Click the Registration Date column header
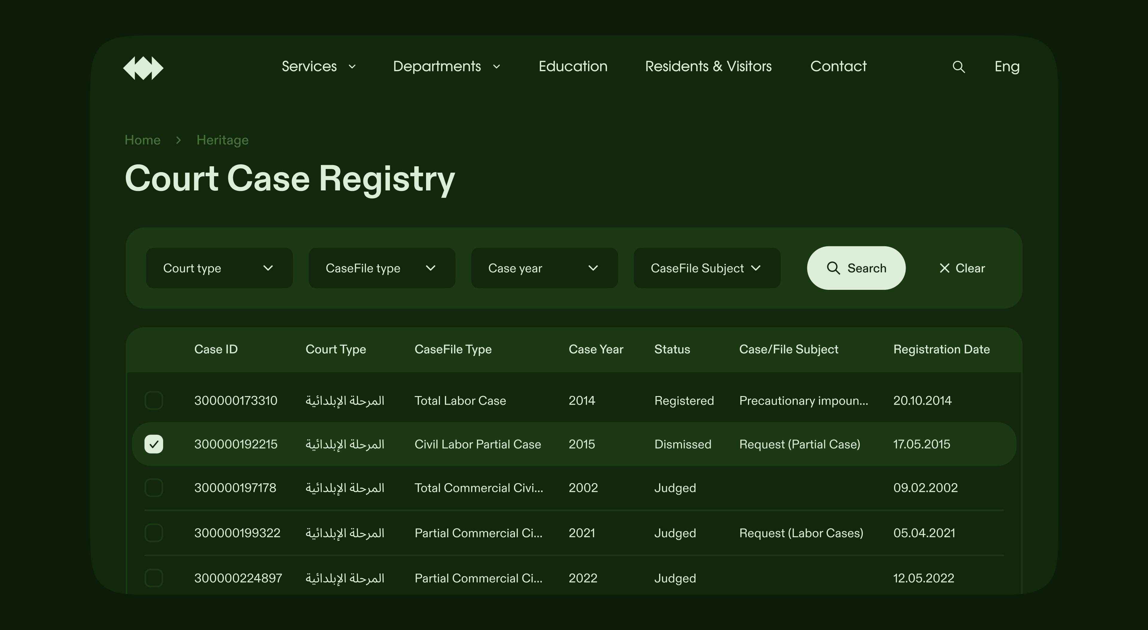 click(x=941, y=350)
